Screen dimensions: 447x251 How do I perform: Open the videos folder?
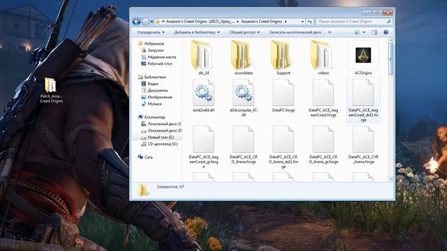pyautogui.click(x=323, y=57)
